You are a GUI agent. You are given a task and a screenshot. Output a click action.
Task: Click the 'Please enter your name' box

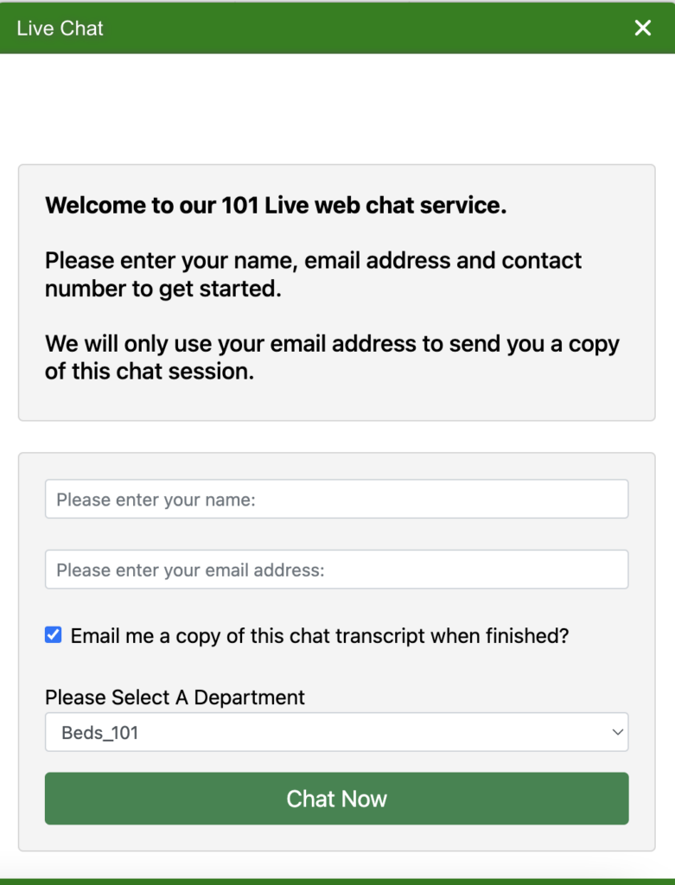coord(336,499)
